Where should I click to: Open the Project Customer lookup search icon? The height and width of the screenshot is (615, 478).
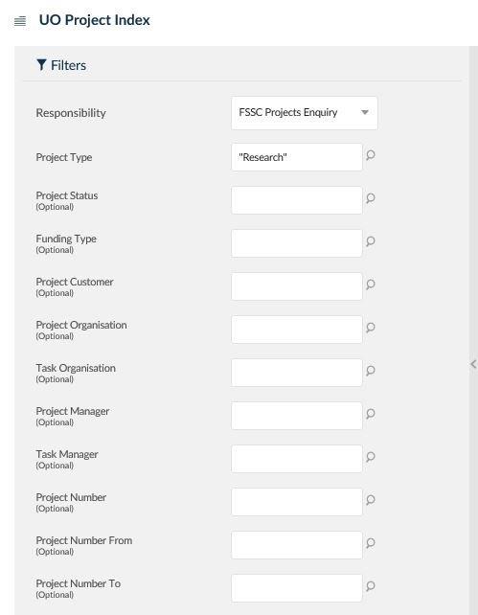pos(371,285)
